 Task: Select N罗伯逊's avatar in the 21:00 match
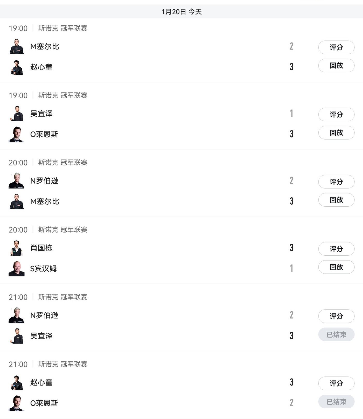pyautogui.click(x=17, y=315)
